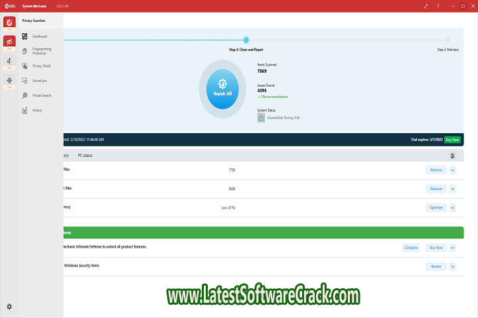The width and height of the screenshot is (478, 318).
Task: Open History menu item
Action: (x=37, y=111)
